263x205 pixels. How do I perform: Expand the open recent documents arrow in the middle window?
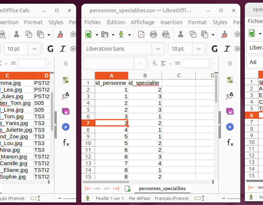pos(113,35)
